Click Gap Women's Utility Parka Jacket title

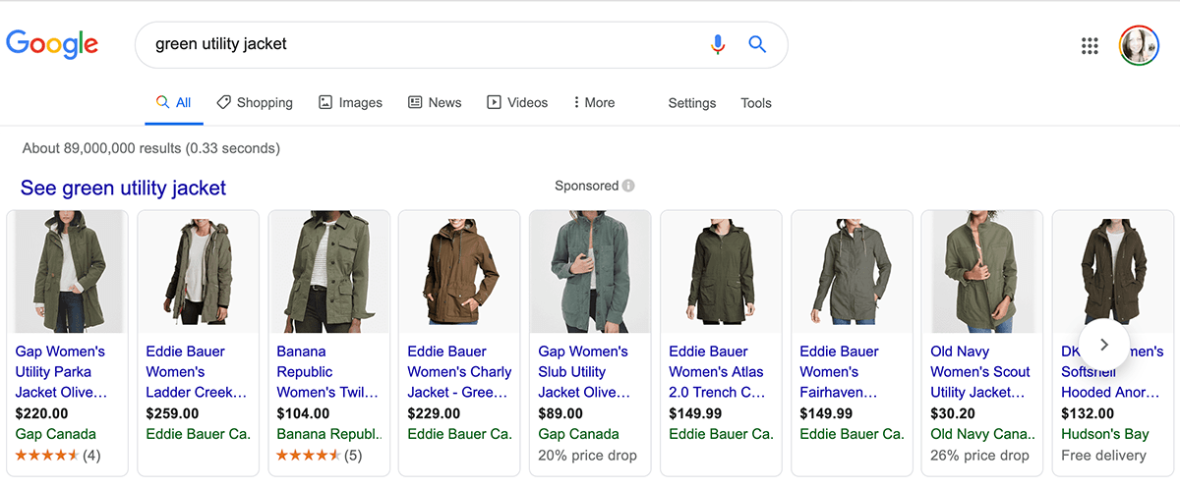(61, 371)
